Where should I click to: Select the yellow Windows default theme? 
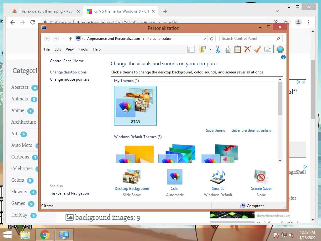[x=135, y=154]
